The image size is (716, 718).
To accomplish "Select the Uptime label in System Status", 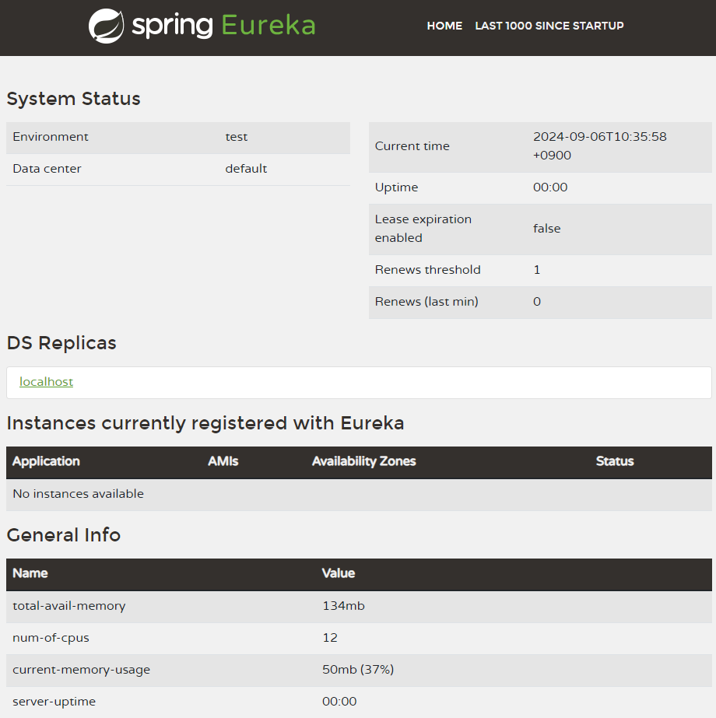I will point(396,187).
